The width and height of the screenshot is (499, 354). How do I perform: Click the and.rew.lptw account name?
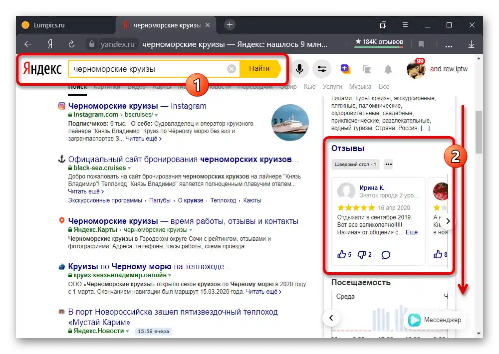click(x=449, y=69)
